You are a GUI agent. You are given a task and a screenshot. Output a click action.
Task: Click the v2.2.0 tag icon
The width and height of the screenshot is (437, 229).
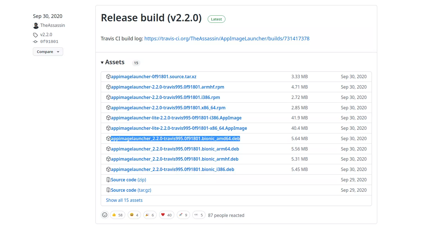(x=35, y=35)
